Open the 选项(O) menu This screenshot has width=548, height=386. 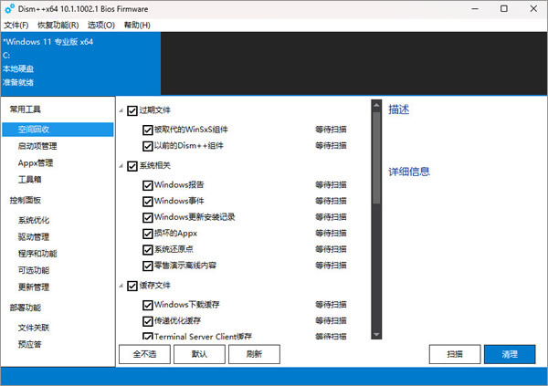101,25
